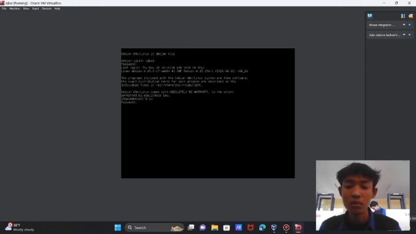The height and width of the screenshot is (234, 416).
Task: Click the Mouse integration notification text
Action: point(382,25)
